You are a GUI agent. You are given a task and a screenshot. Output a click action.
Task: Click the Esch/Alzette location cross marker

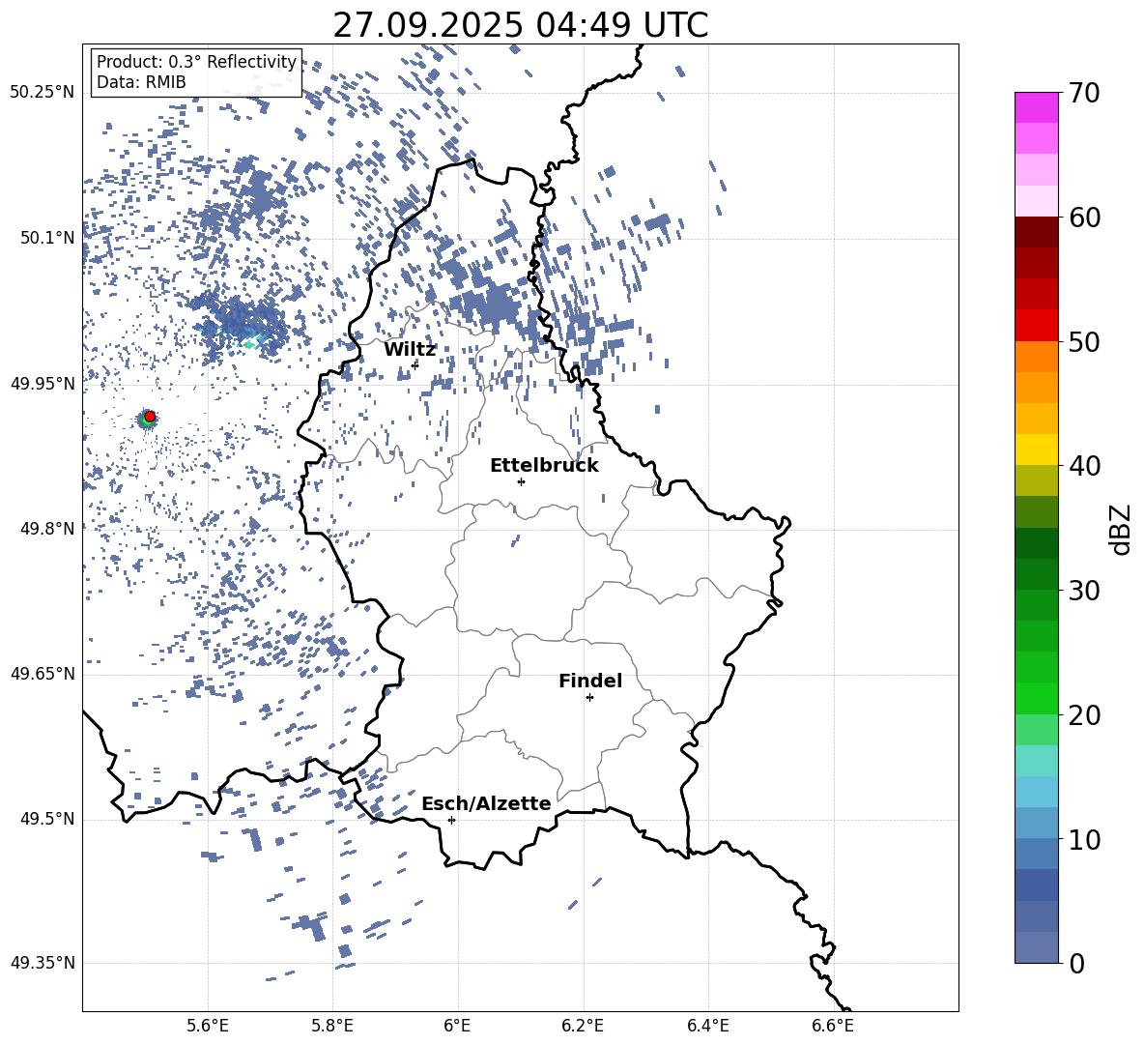[451, 820]
